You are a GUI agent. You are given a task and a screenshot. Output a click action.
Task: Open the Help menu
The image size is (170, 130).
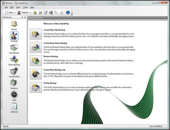tap(32, 7)
